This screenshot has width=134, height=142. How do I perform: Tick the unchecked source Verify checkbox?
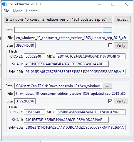(110, 45)
